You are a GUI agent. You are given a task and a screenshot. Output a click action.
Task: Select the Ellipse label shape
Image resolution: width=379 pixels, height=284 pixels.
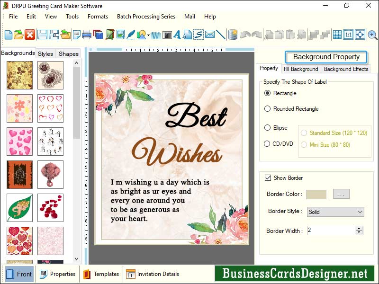[x=267, y=128]
